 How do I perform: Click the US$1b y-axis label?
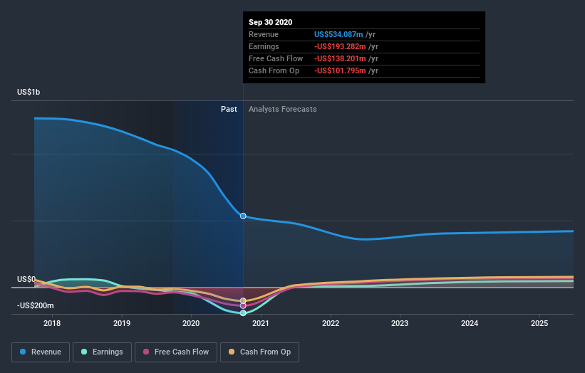point(29,92)
